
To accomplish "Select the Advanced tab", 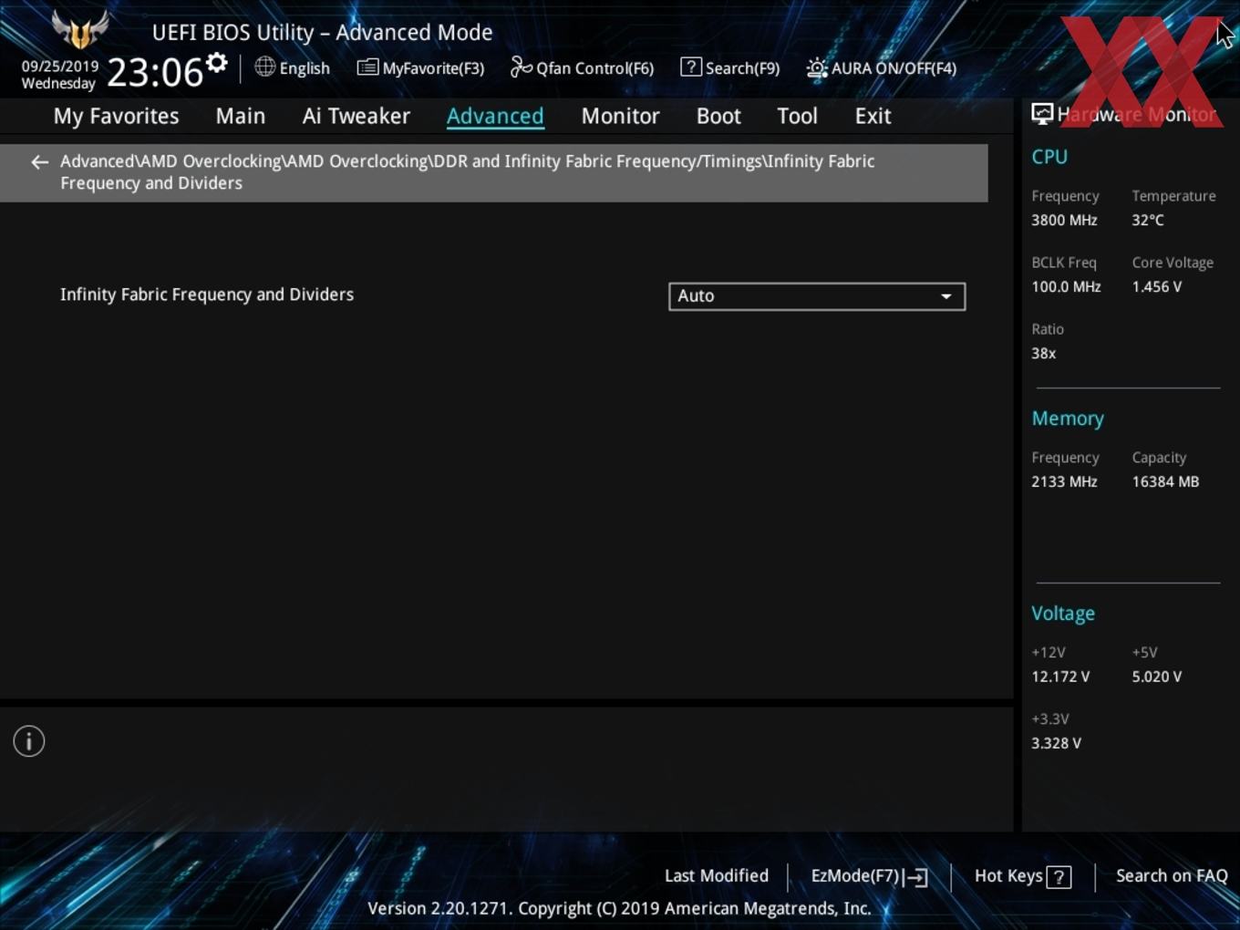I will pyautogui.click(x=495, y=116).
